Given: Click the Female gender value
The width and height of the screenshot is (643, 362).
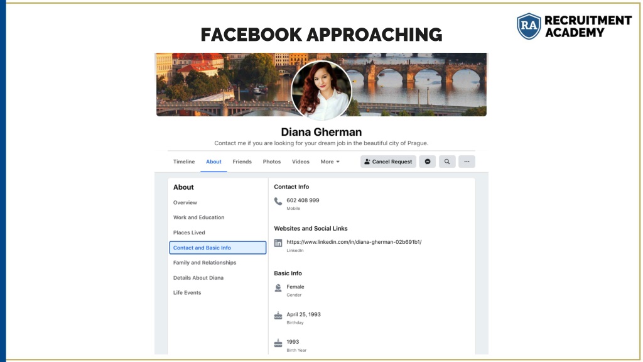Looking at the screenshot, I should 295,287.
